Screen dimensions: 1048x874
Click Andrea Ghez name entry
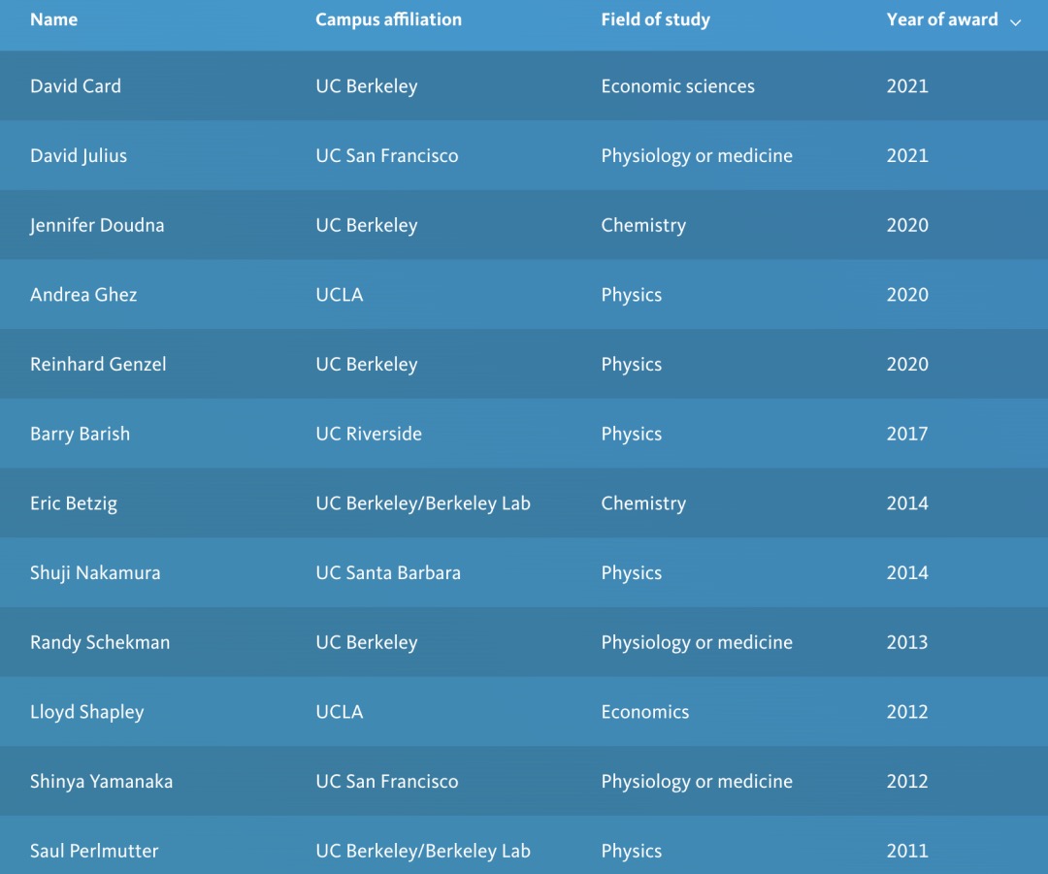83,295
